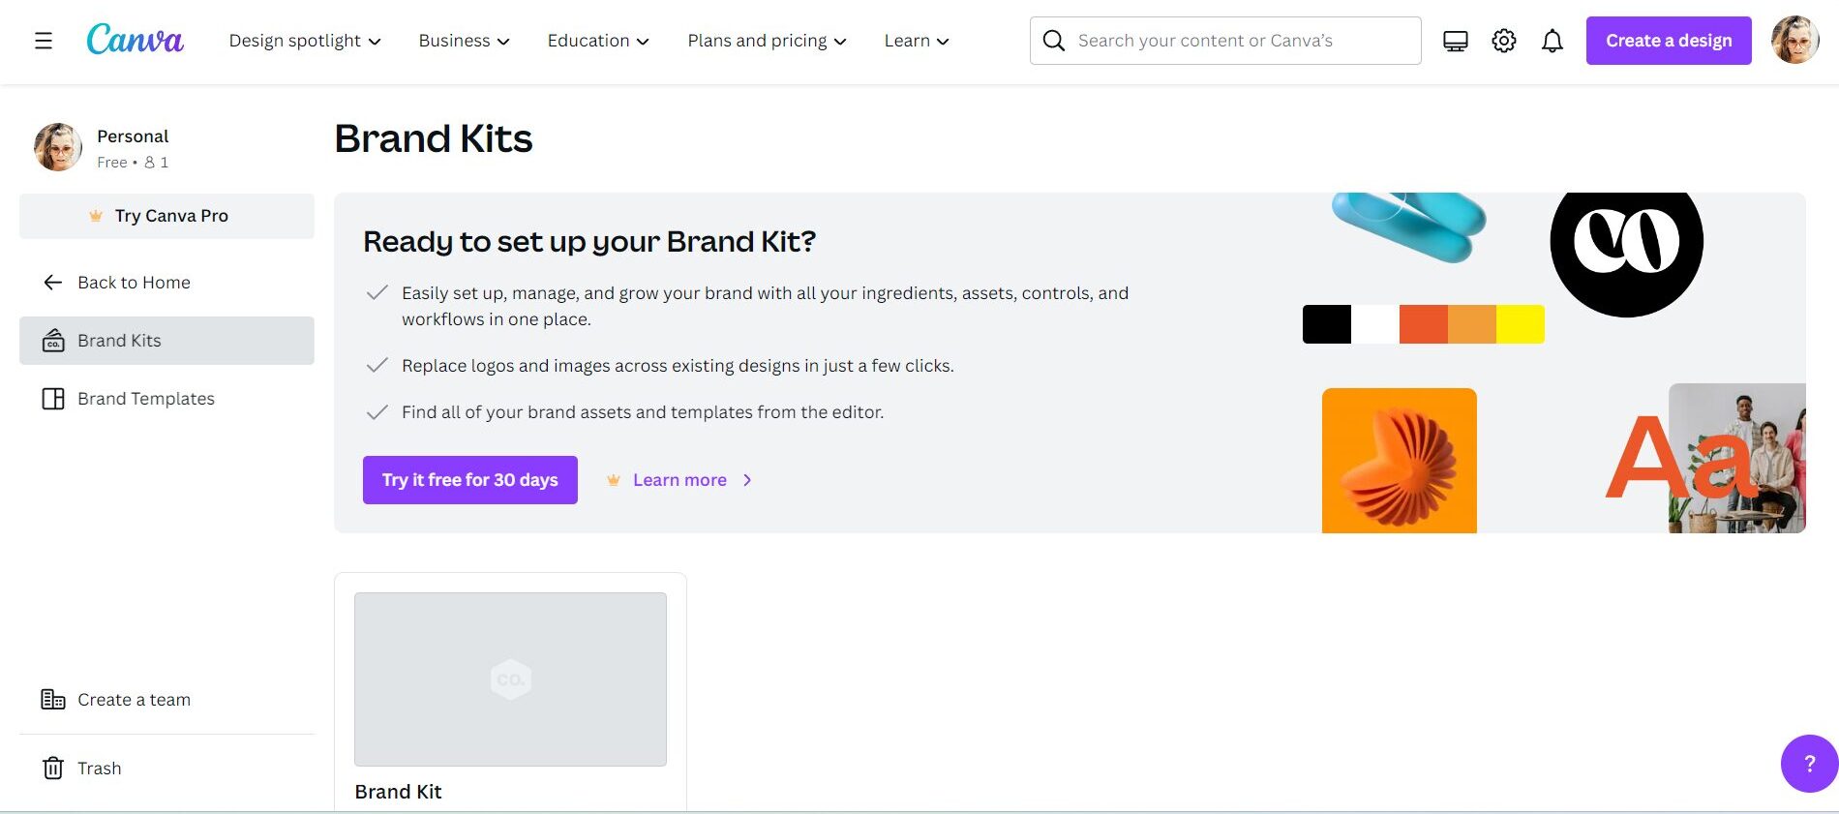Follow the Learn more link
Viewport: 1839px width, 814px height.
[679, 480]
